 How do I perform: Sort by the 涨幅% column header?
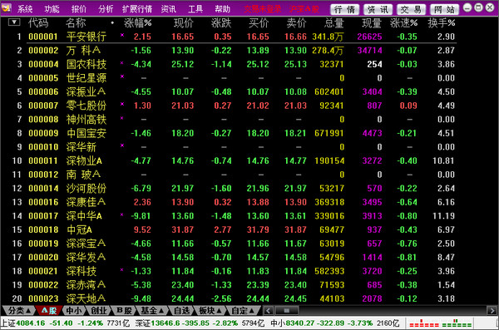coord(138,23)
